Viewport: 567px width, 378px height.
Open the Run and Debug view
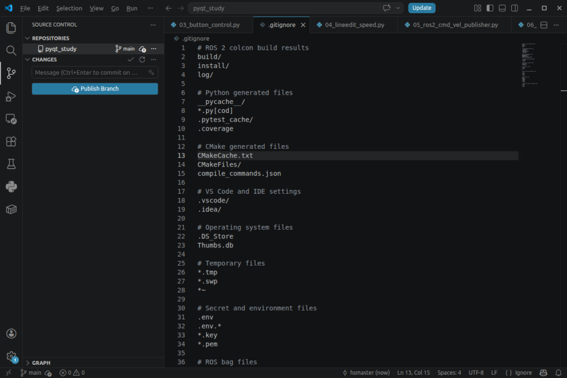[11, 96]
